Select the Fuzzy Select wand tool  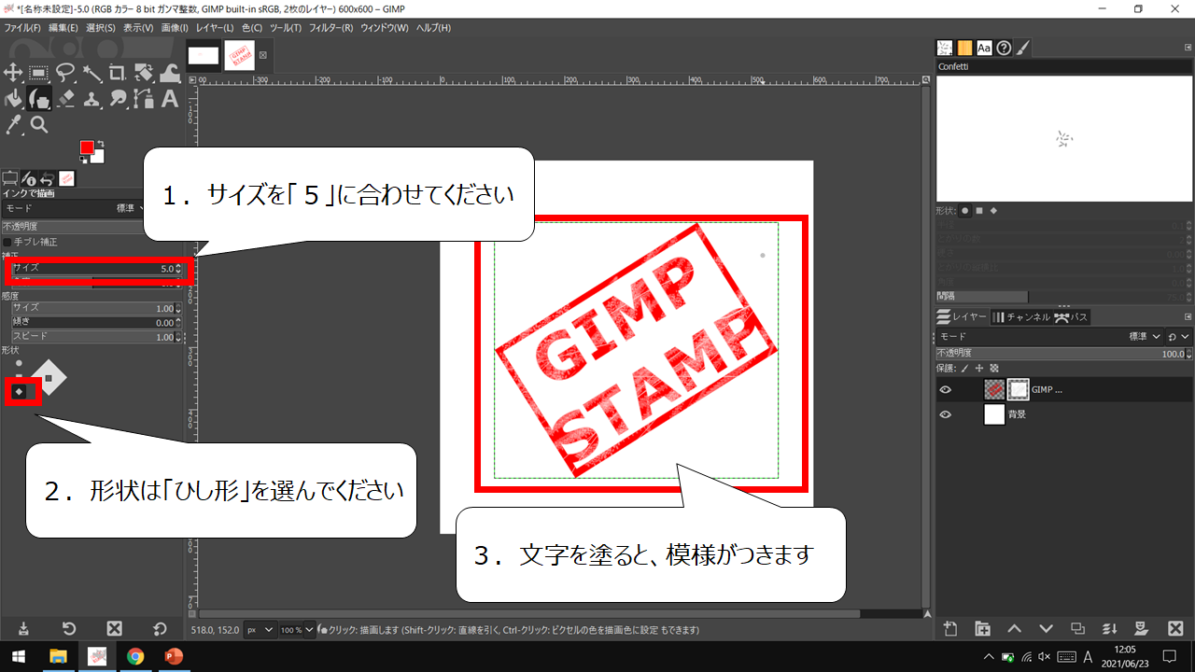pos(91,73)
